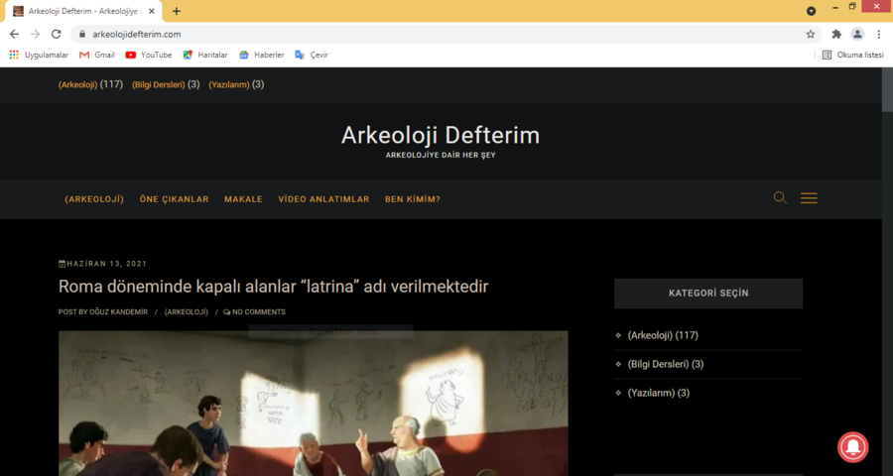Click the padlock site info icon

click(x=82, y=34)
